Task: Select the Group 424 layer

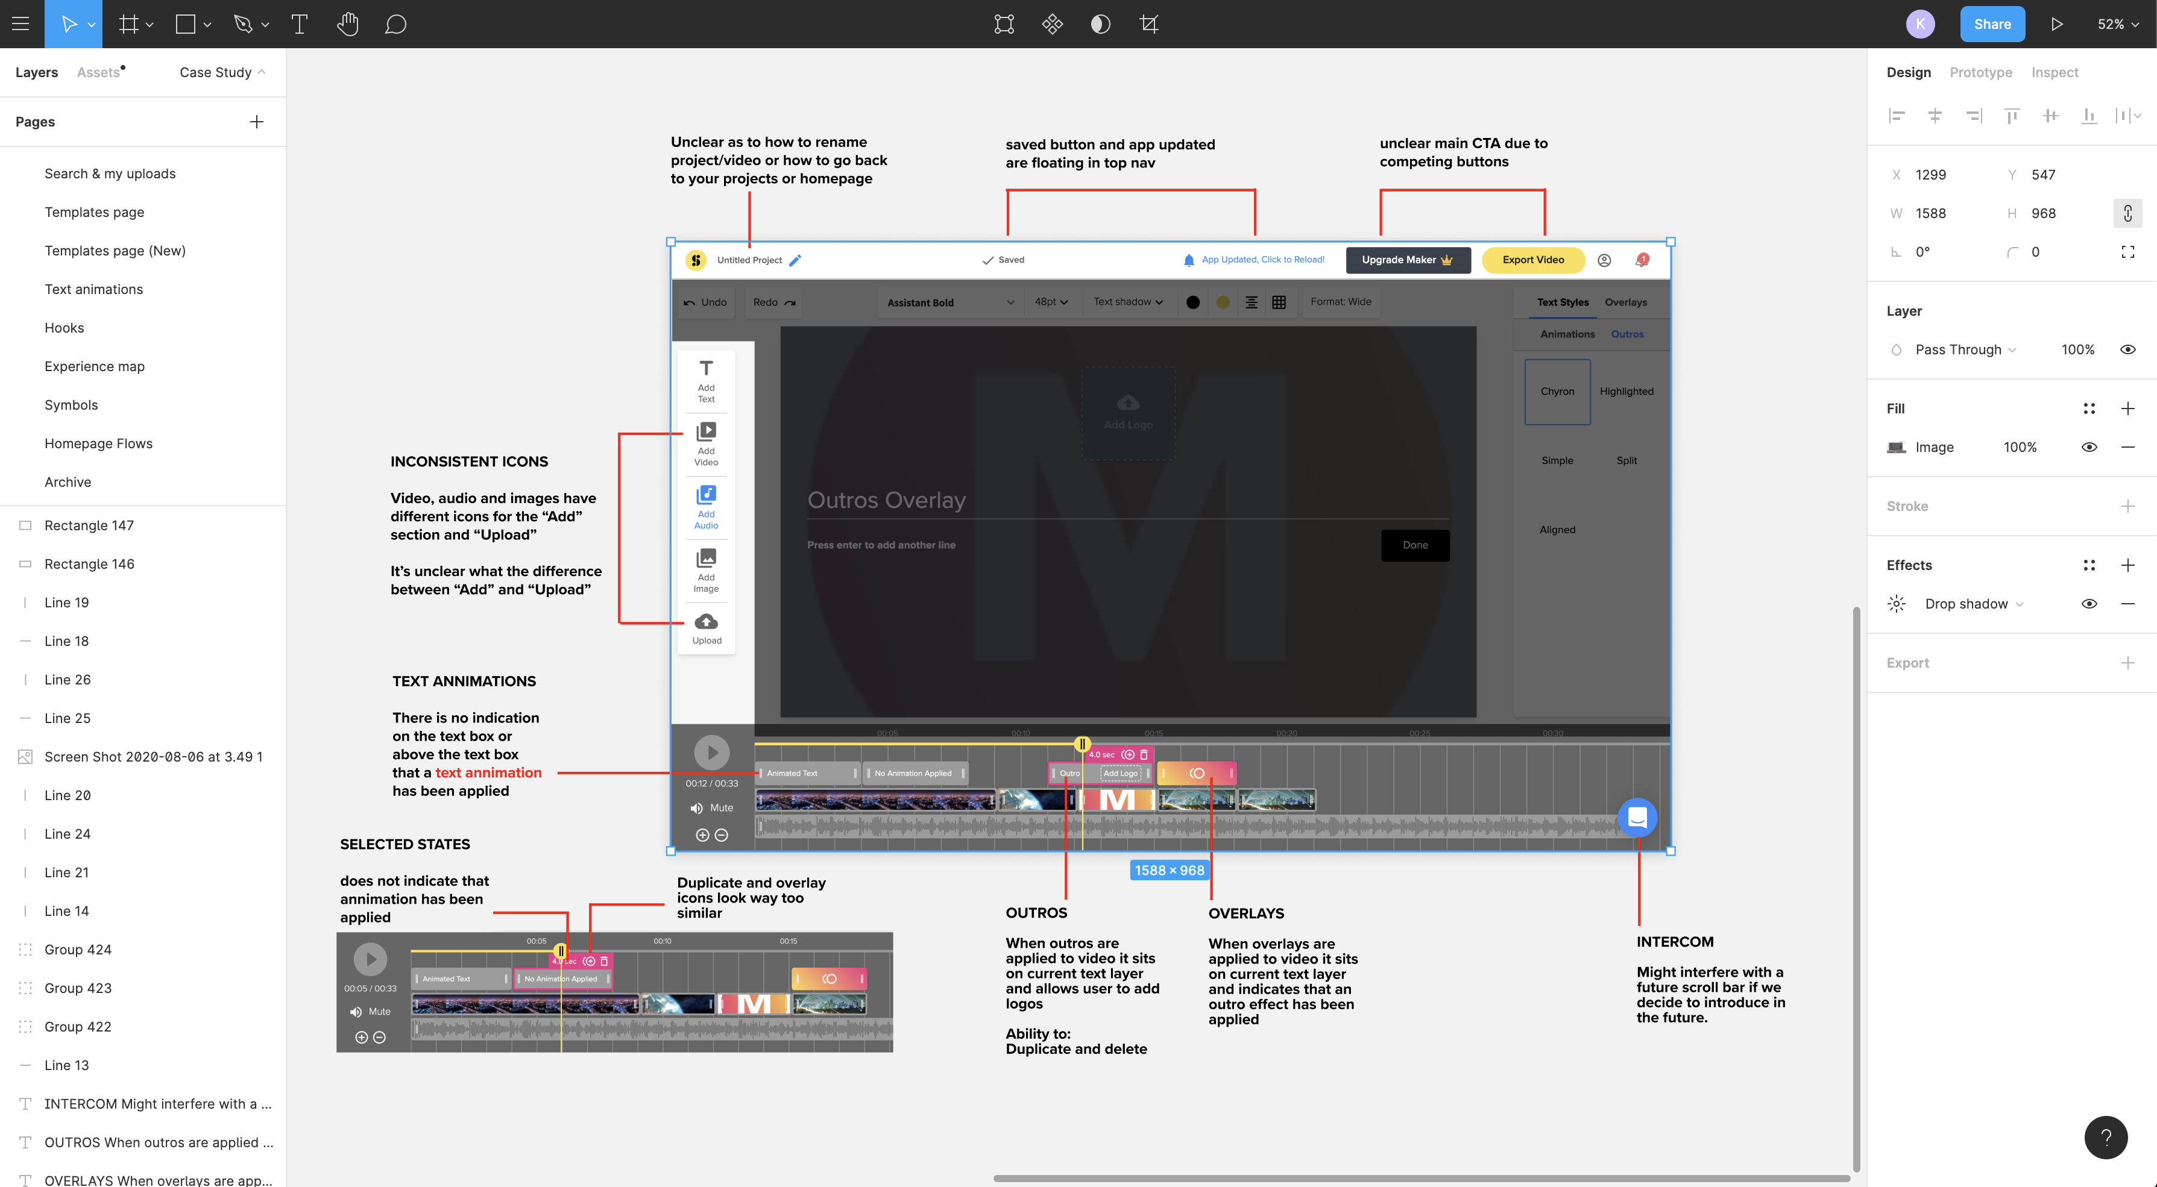Action: 78,949
